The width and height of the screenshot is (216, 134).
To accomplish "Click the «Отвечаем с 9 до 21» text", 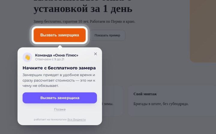I will click(x=49, y=59).
